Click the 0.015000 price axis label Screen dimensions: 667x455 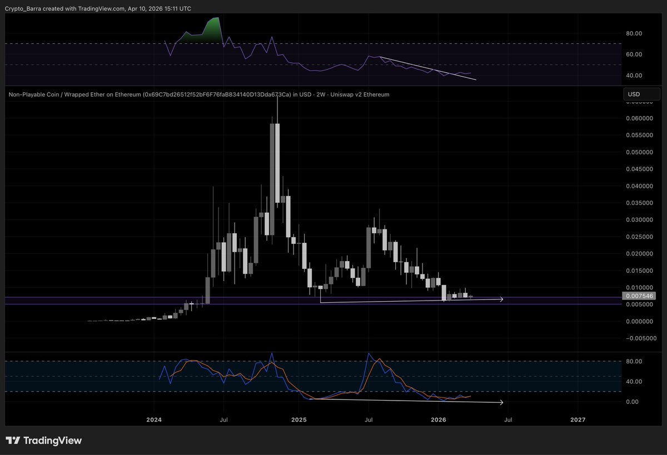click(x=639, y=271)
